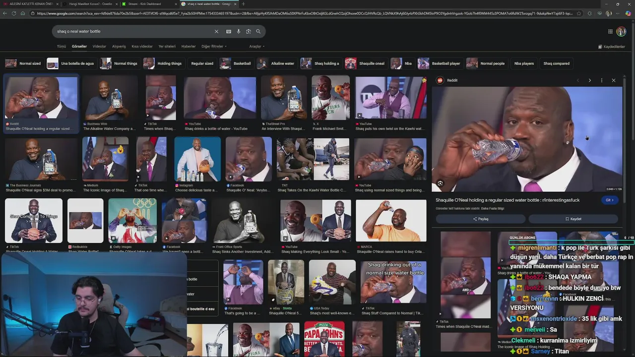Click the Kaydet save button
This screenshot has height=357, width=635.
pyautogui.click(x=573, y=219)
